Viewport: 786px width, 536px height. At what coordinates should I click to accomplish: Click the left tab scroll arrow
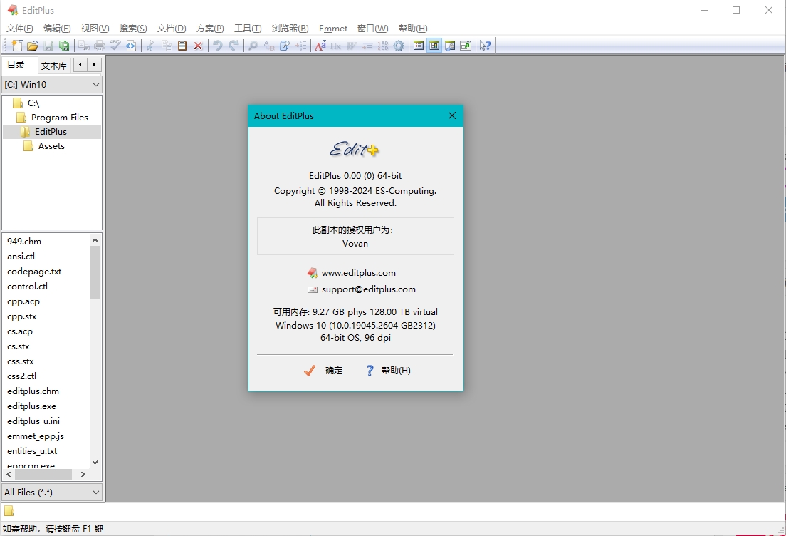point(80,65)
